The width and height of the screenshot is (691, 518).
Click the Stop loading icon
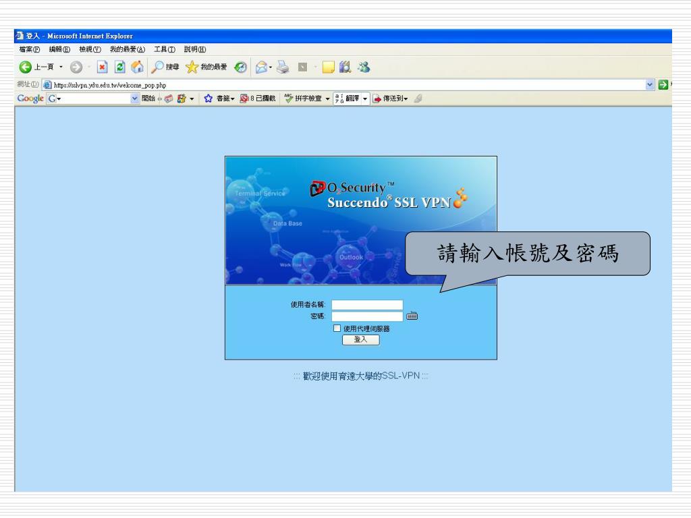[x=103, y=67]
